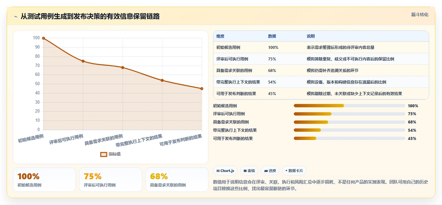Click the 评审后可执行用例 progress bar
Image resolution: width=442 pixels, height=205 pixels.
(x=349, y=114)
